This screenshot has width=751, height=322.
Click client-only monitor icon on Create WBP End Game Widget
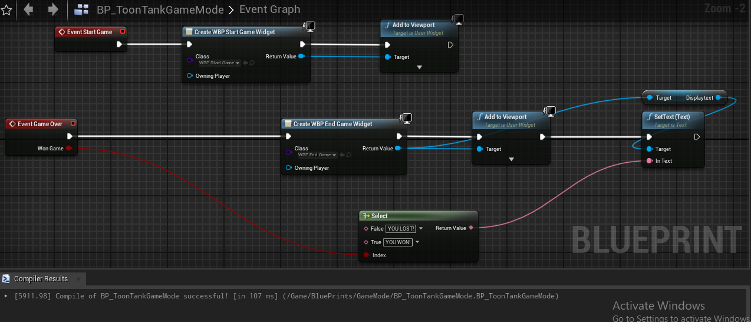(406, 117)
